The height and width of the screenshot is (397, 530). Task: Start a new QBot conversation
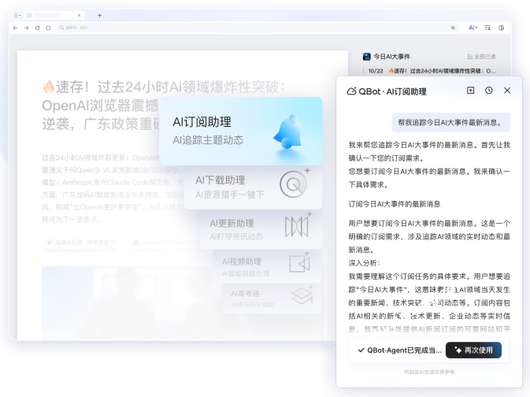coord(470,91)
